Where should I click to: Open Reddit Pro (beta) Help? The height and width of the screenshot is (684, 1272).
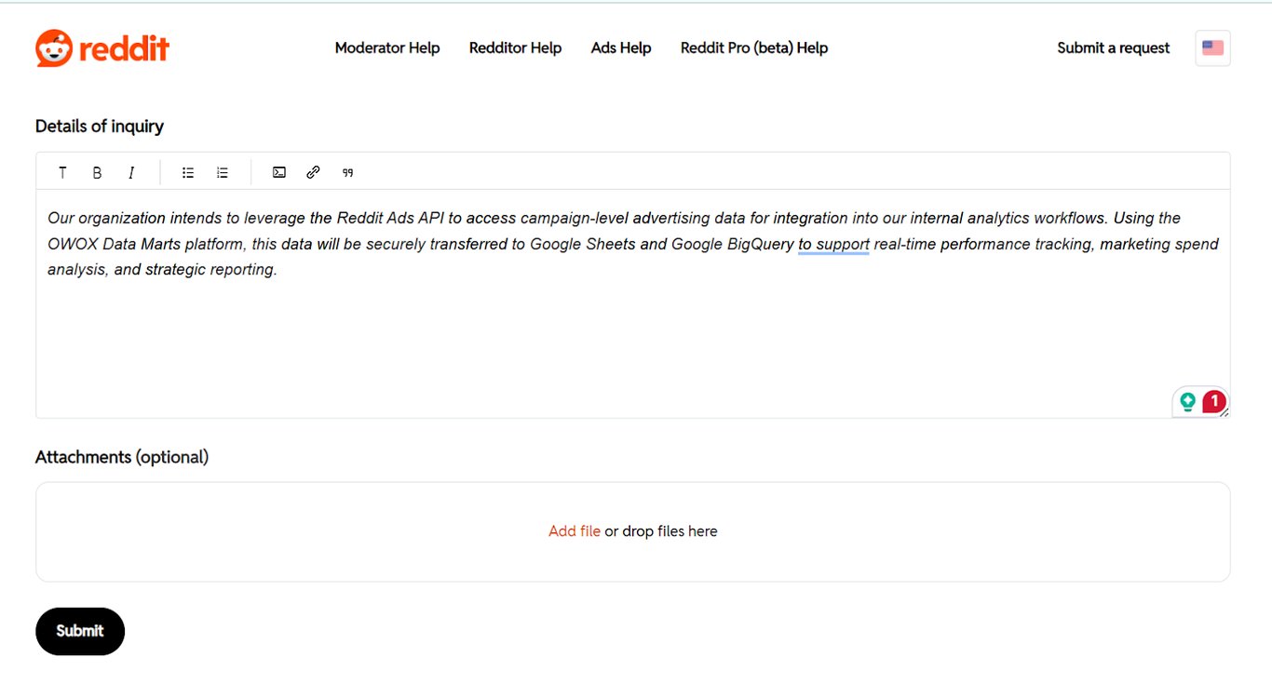754,47
